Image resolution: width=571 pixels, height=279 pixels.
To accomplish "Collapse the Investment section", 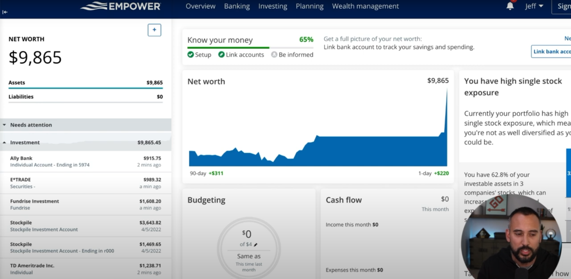I will coord(4,142).
